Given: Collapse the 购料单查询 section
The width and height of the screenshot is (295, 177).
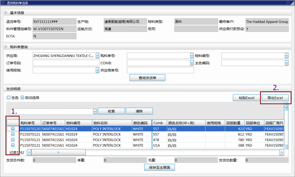Looking at the screenshot, I should [x=6, y=46].
